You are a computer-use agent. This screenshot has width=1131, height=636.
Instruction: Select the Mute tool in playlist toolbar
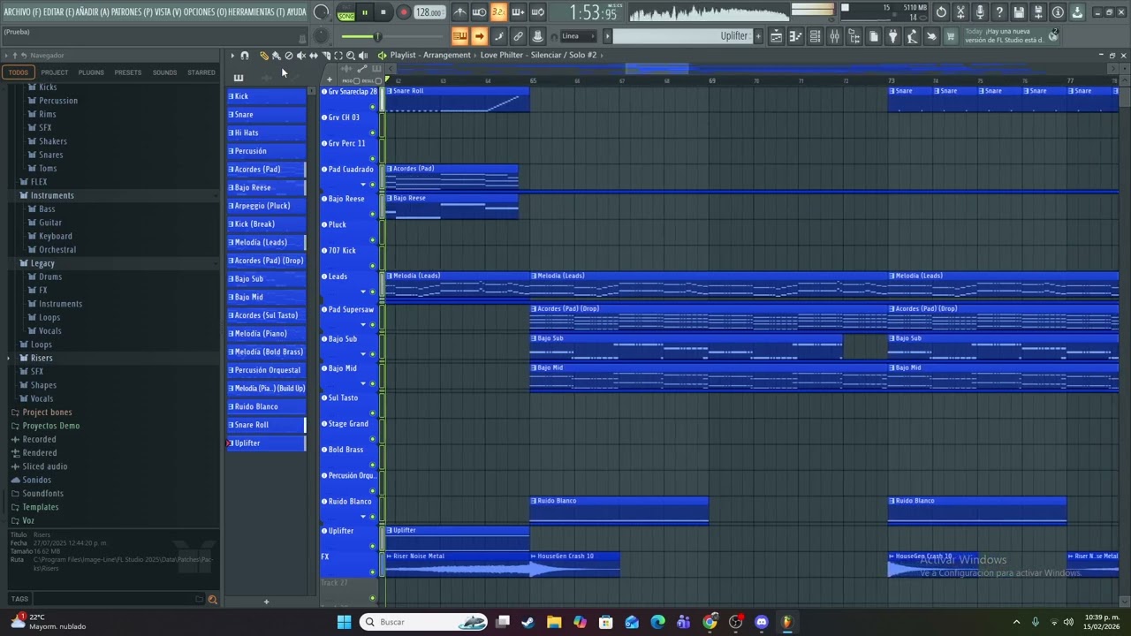click(300, 56)
